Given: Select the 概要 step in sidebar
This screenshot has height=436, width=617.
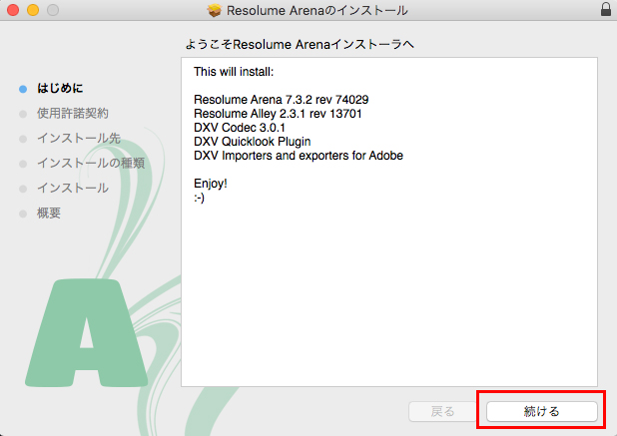Looking at the screenshot, I should point(49,214).
